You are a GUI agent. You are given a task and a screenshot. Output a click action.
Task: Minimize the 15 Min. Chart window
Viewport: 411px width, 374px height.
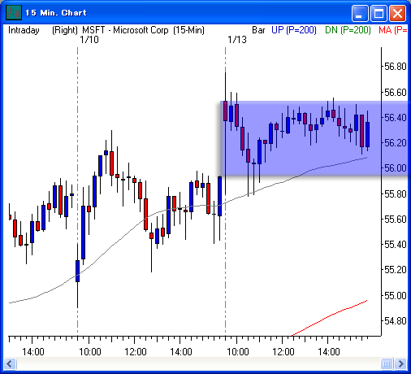click(360, 13)
